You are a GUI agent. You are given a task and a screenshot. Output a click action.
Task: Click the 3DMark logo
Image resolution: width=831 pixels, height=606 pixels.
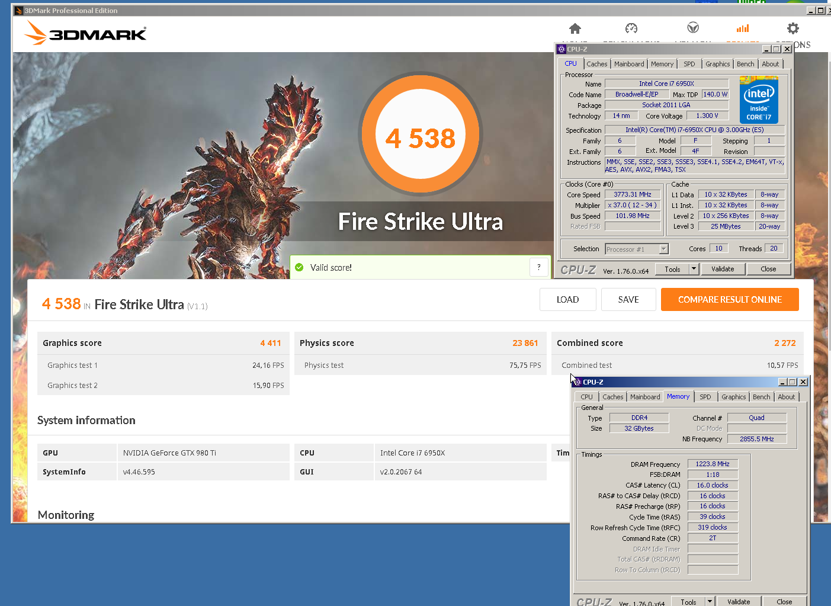[85, 33]
